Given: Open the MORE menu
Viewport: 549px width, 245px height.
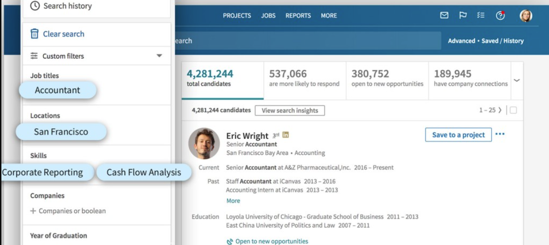Looking at the screenshot, I should (329, 16).
